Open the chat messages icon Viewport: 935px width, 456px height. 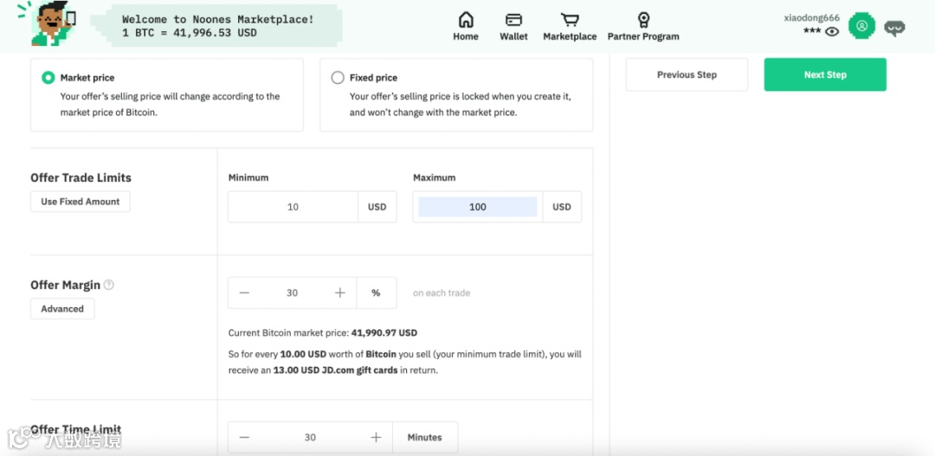[894, 28]
